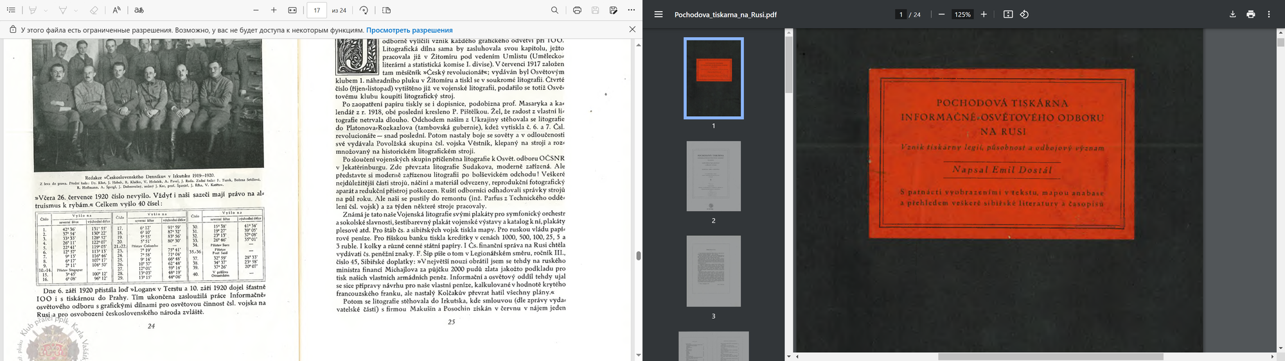Click Fit to page in the Chrome PDF viewer
Viewport: 1285px width, 361px height.
tap(1008, 14)
